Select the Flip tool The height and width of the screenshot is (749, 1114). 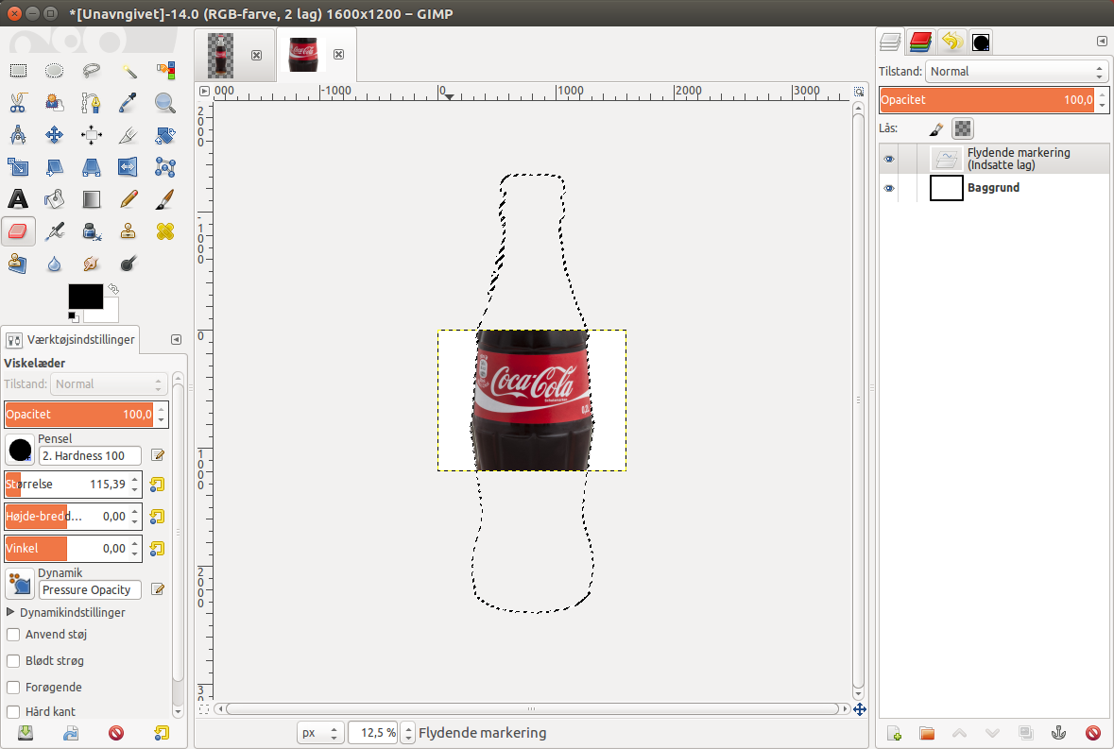[x=128, y=167]
